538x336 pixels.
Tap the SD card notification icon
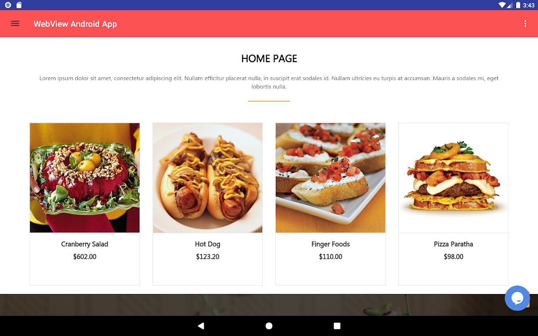point(19,5)
